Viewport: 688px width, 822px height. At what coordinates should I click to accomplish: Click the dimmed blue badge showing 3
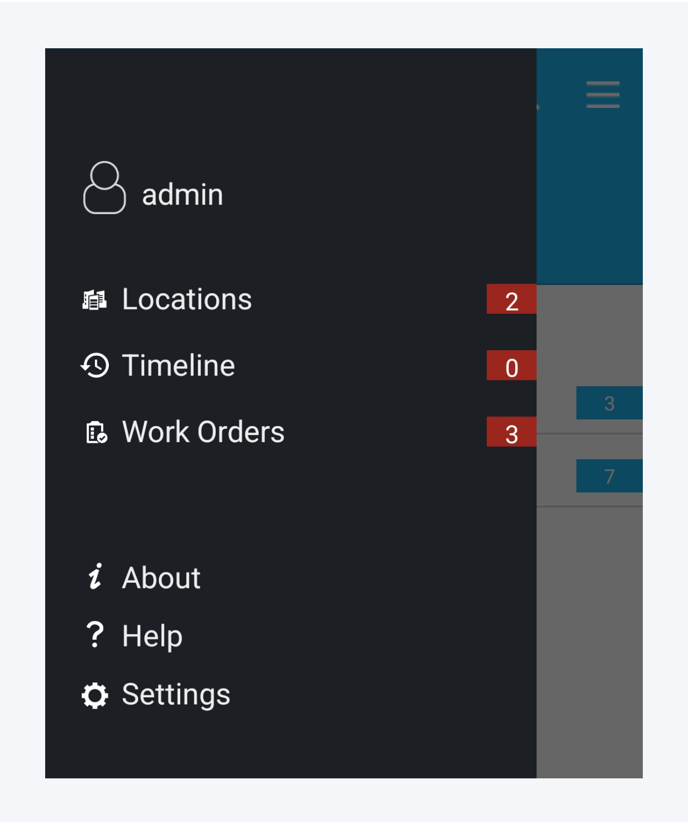609,403
